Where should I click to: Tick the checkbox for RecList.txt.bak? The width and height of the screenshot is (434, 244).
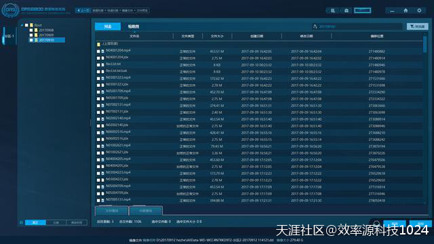pos(98,72)
